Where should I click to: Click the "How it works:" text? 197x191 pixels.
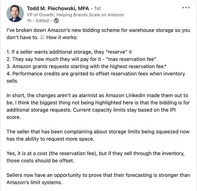tap(62, 37)
